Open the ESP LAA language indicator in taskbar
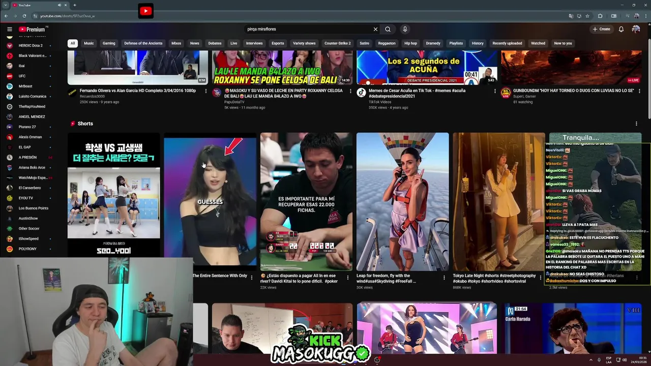 point(609,360)
